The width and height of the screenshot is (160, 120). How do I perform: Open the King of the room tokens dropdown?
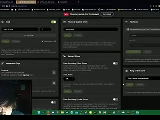click(x=143, y=78)
